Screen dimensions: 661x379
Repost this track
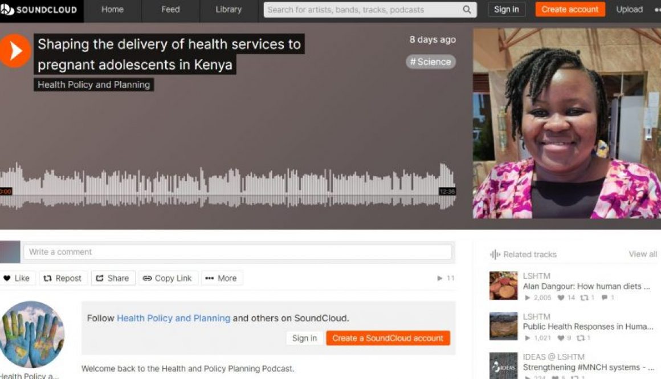click(x=63, y=278)
